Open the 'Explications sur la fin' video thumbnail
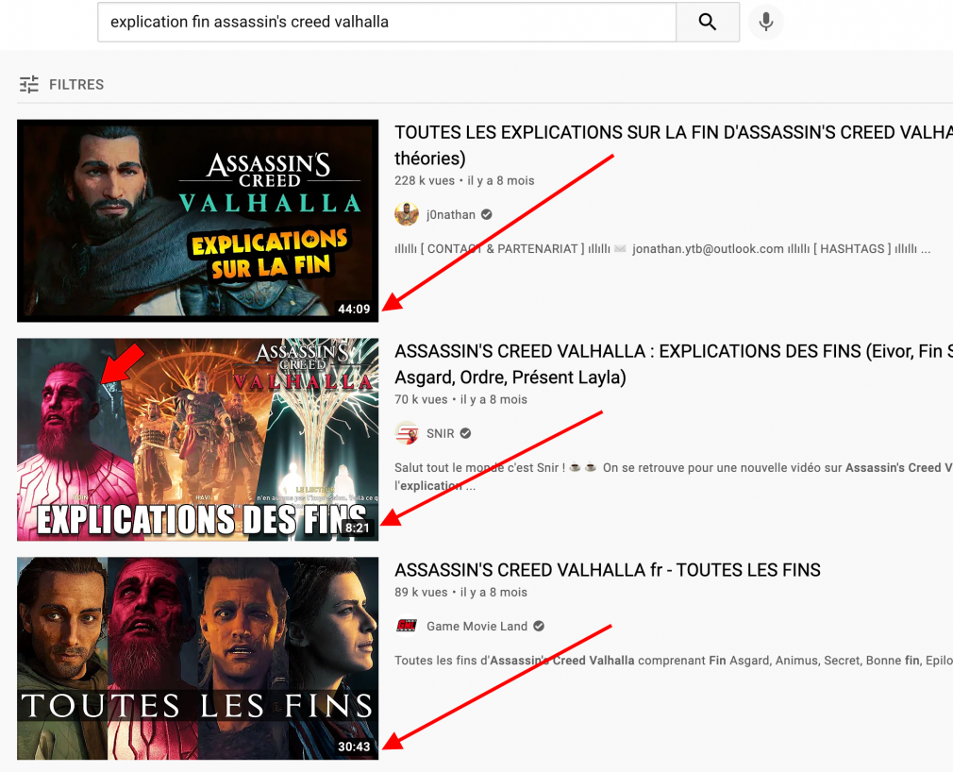This screenshot has height=772, width=953. pos(197,221)
